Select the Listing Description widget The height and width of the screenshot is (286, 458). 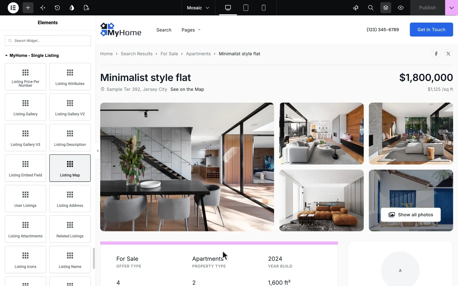[70, 138]
